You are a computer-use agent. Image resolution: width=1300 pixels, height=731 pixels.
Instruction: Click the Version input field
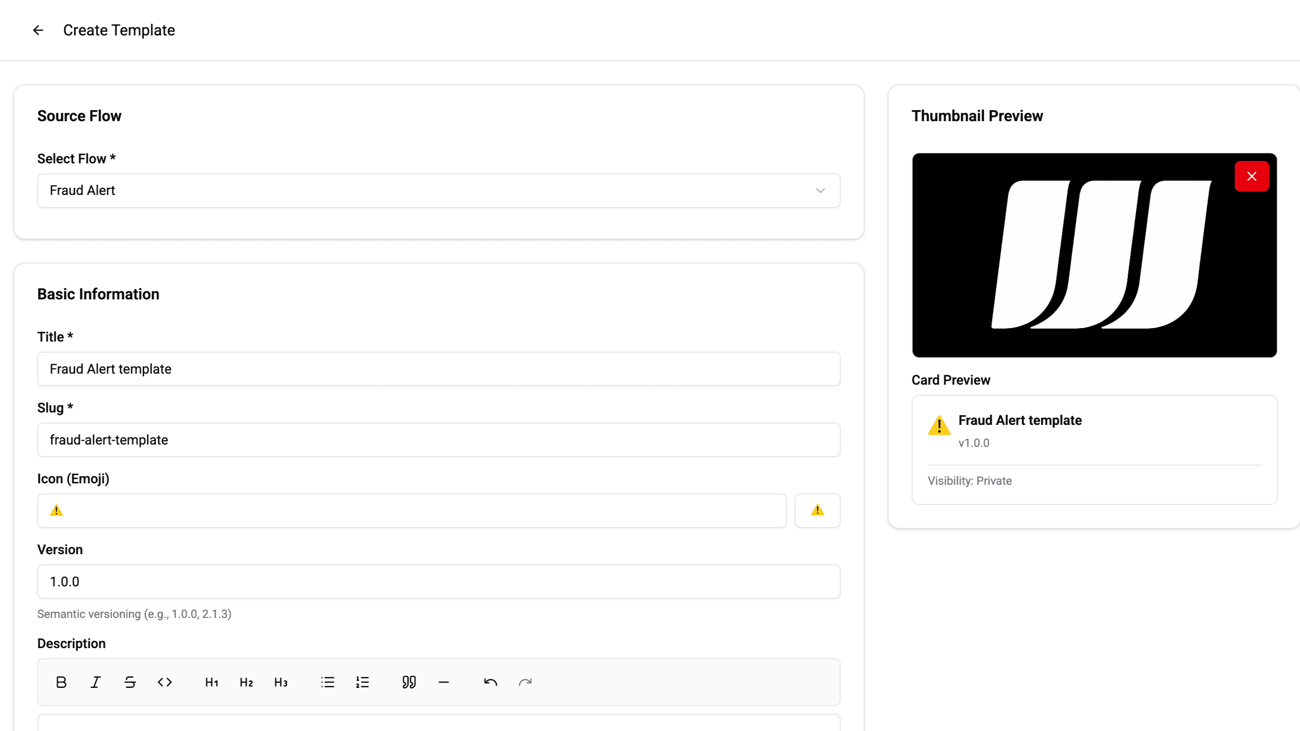[438, 581]
